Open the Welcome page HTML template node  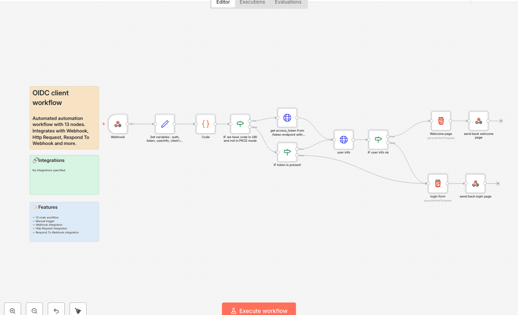[x=441, y=120]
